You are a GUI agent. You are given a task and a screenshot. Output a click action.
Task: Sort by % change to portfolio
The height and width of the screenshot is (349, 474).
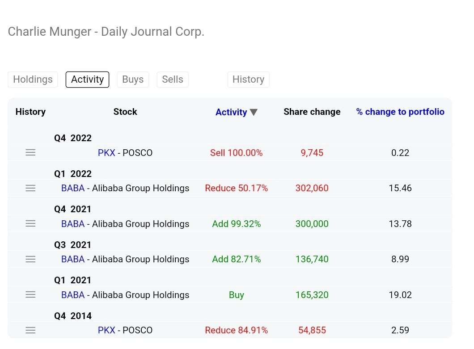click(400, 112)
